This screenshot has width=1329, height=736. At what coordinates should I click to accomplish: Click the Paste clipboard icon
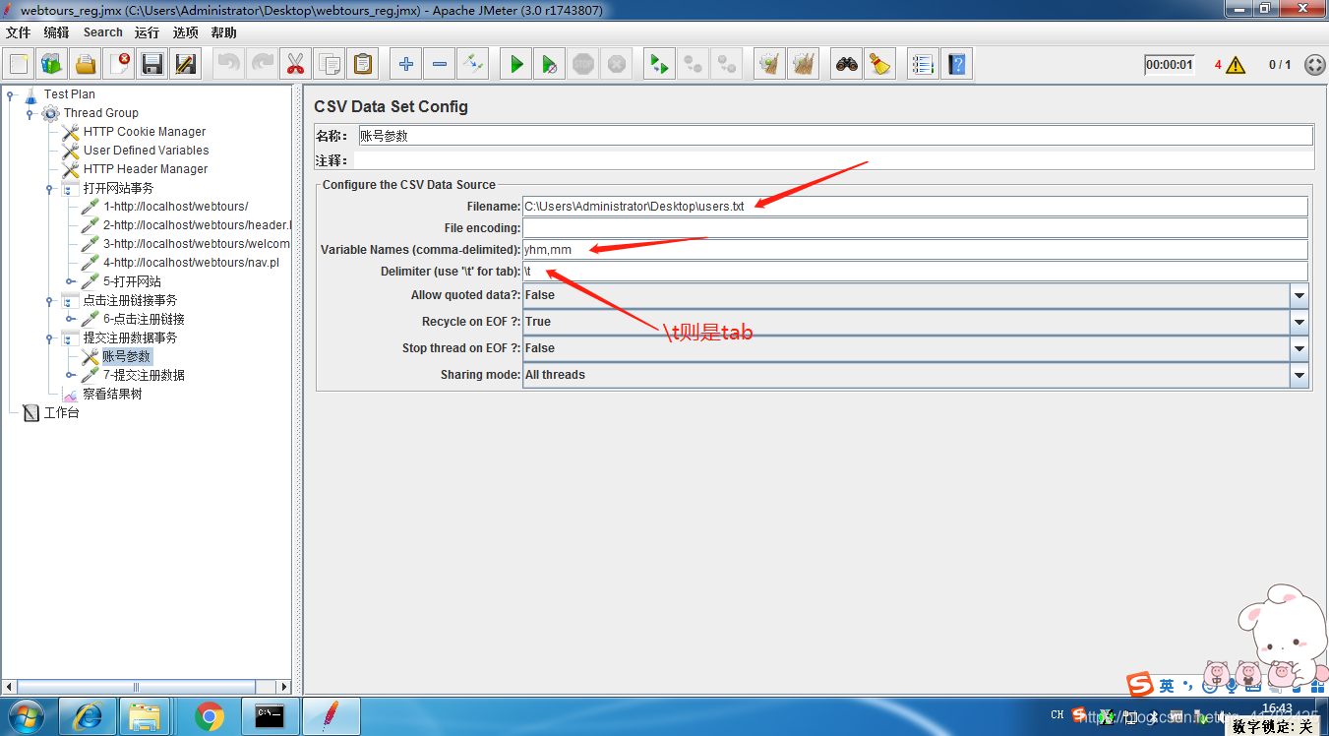click(363, 65)
